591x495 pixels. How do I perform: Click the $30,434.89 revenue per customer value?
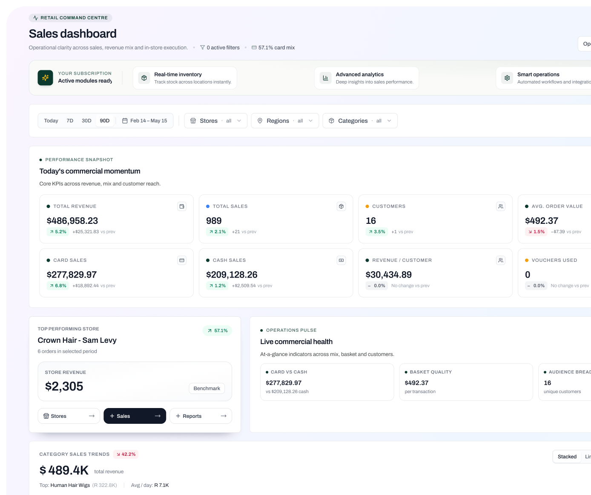coord(389,275)
